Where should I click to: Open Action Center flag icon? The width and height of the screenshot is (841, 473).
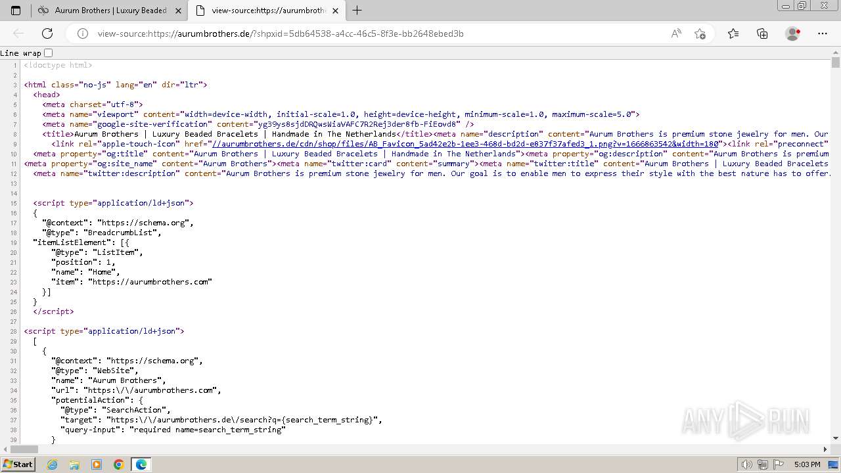click(779, 464)
